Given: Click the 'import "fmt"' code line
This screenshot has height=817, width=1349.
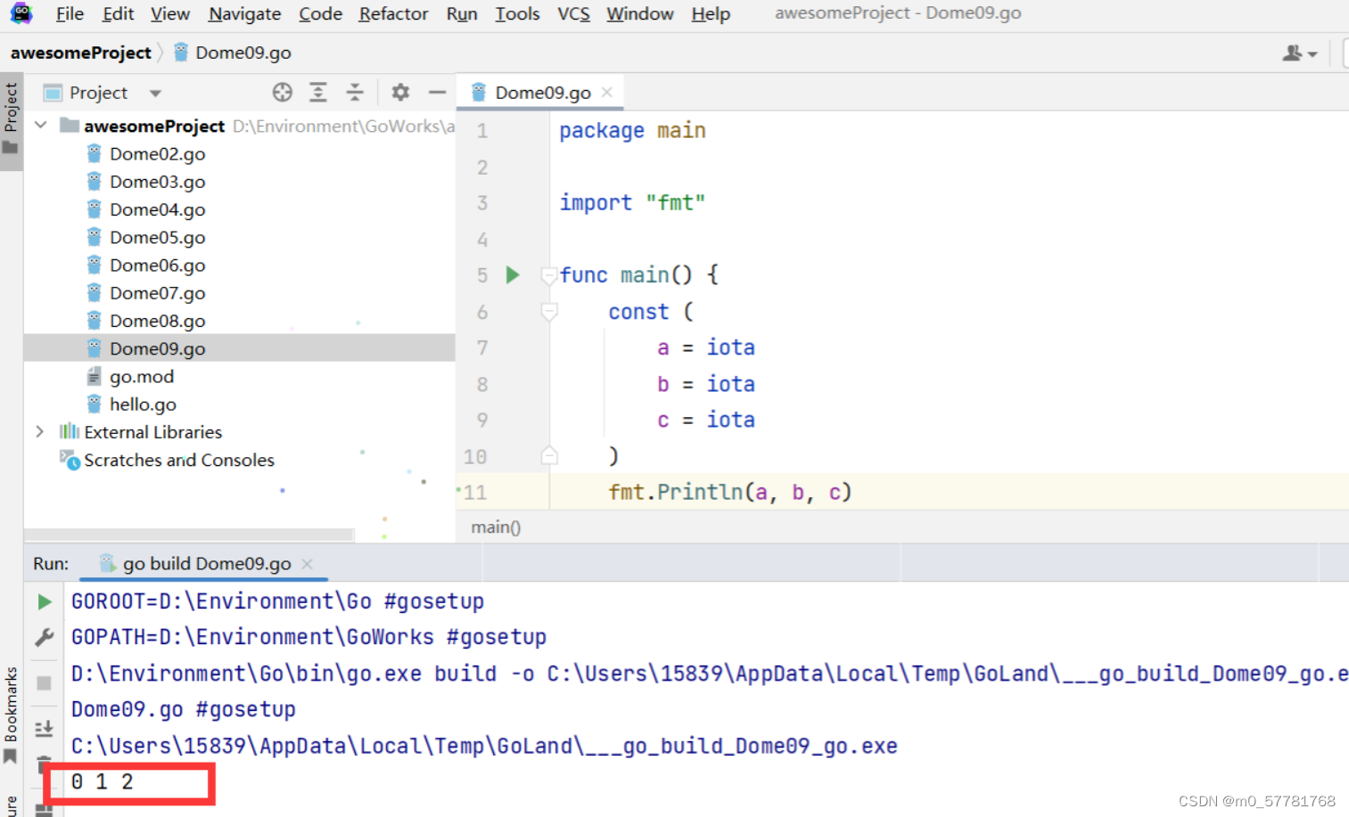Looking at the screenshot, I should tap(632, 203).
